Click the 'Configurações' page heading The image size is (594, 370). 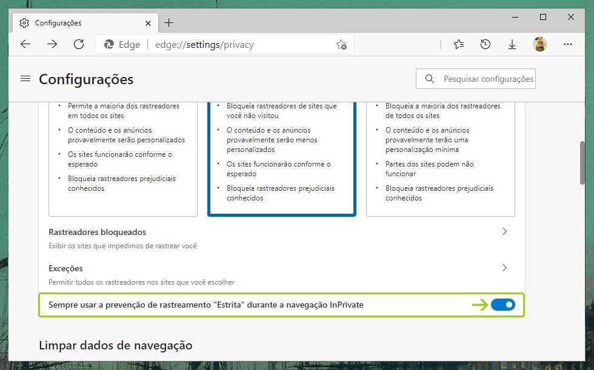(86, 79)
